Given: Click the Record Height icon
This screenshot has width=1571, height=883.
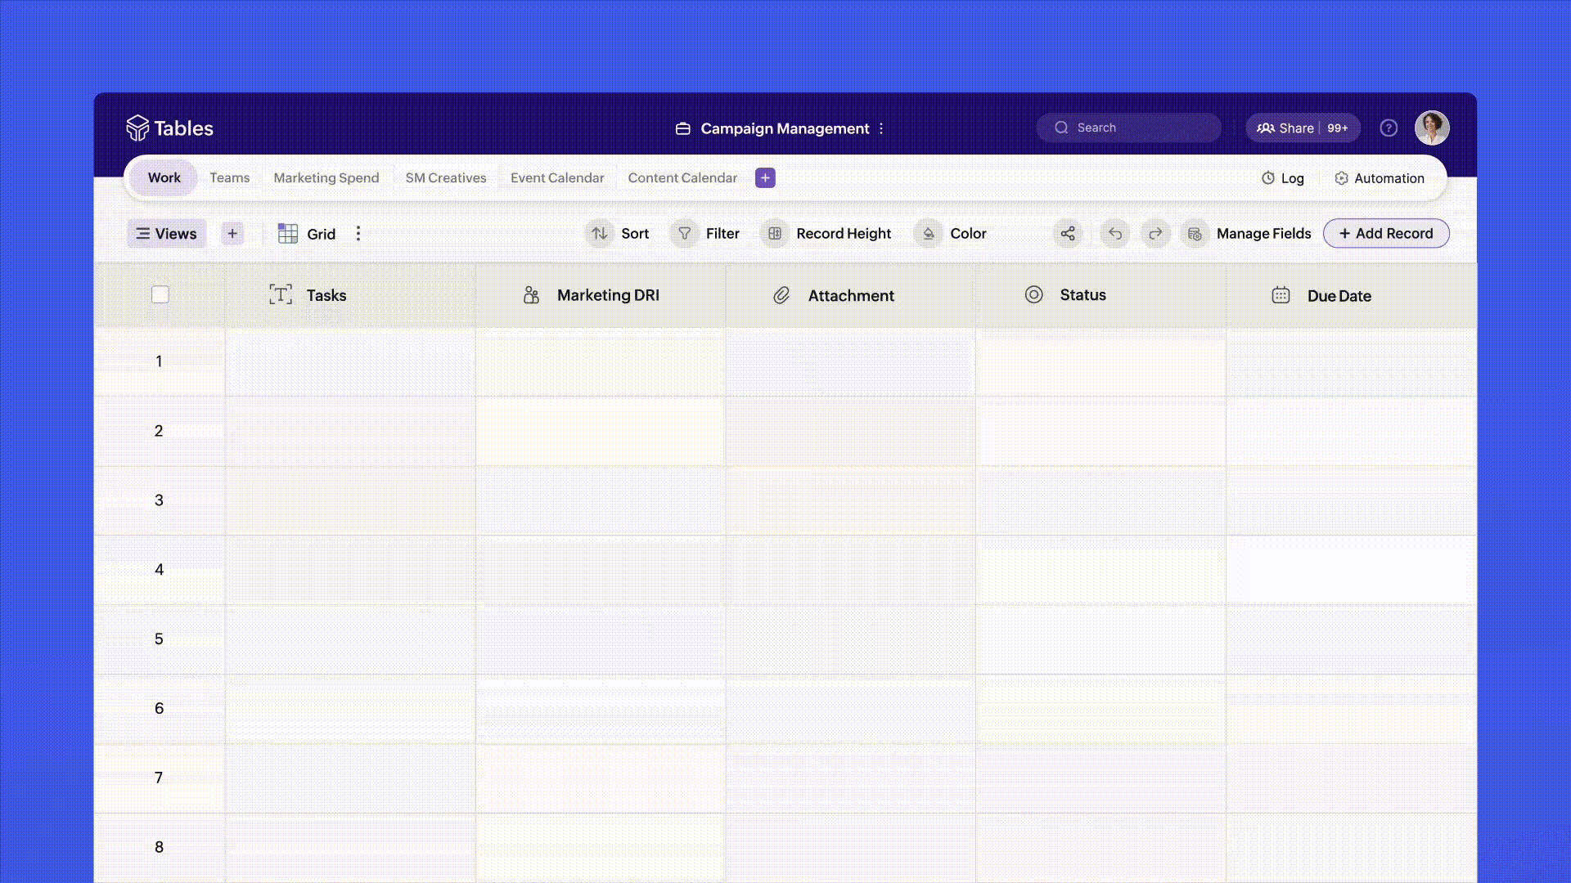Looking at the screenshot, I should 775,234.
